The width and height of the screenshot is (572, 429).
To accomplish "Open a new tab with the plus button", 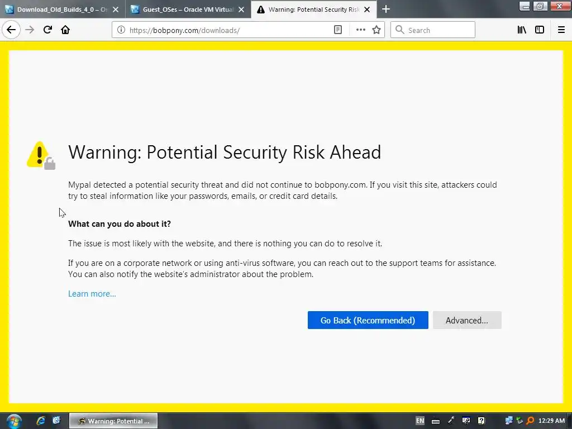I will (386, 9).
